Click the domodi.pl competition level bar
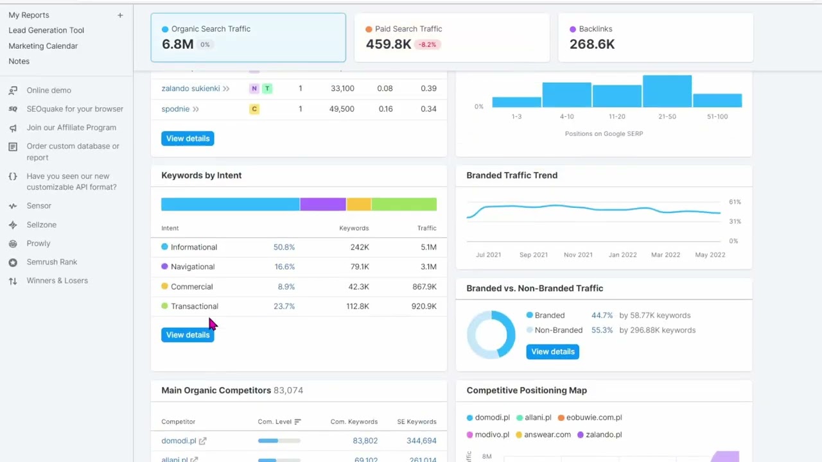The image size is (822, 462). (279, 441)
